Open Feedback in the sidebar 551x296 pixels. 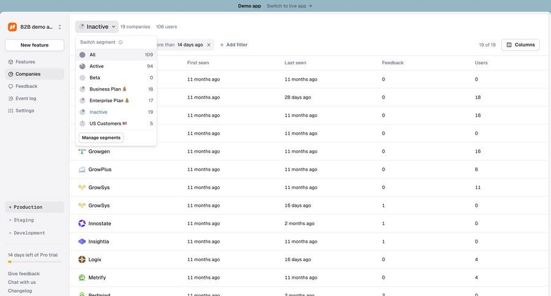(x=34, y=86)
